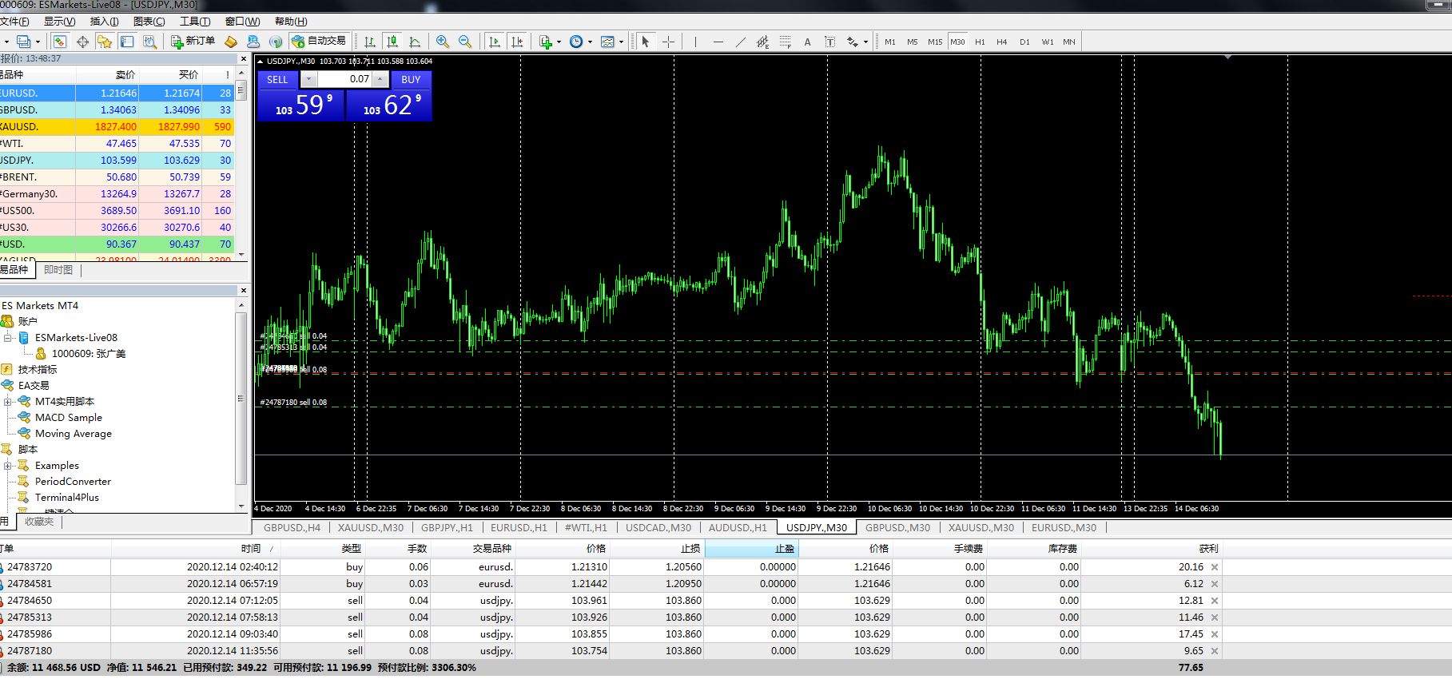Open the indicators list icon
1452x687 pixels.
coord(546,42)
